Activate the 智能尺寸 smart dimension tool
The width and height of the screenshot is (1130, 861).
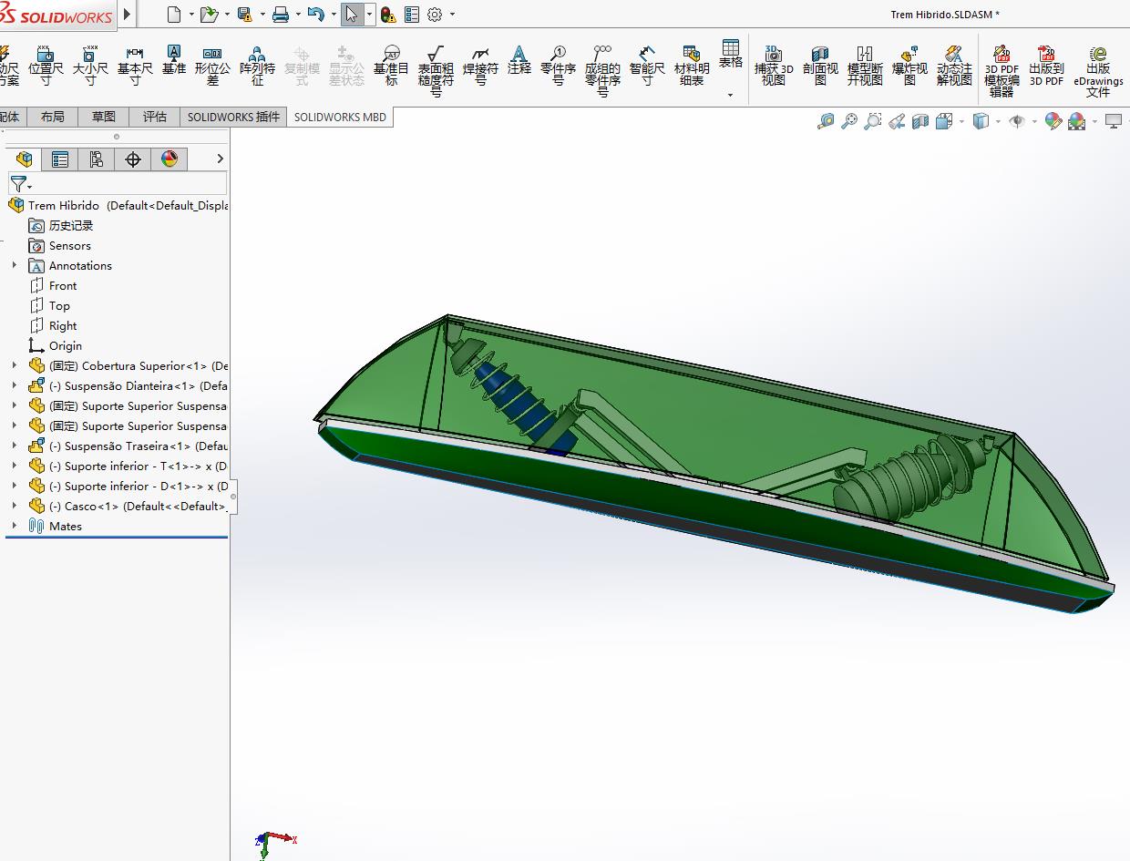pos(647,66)
